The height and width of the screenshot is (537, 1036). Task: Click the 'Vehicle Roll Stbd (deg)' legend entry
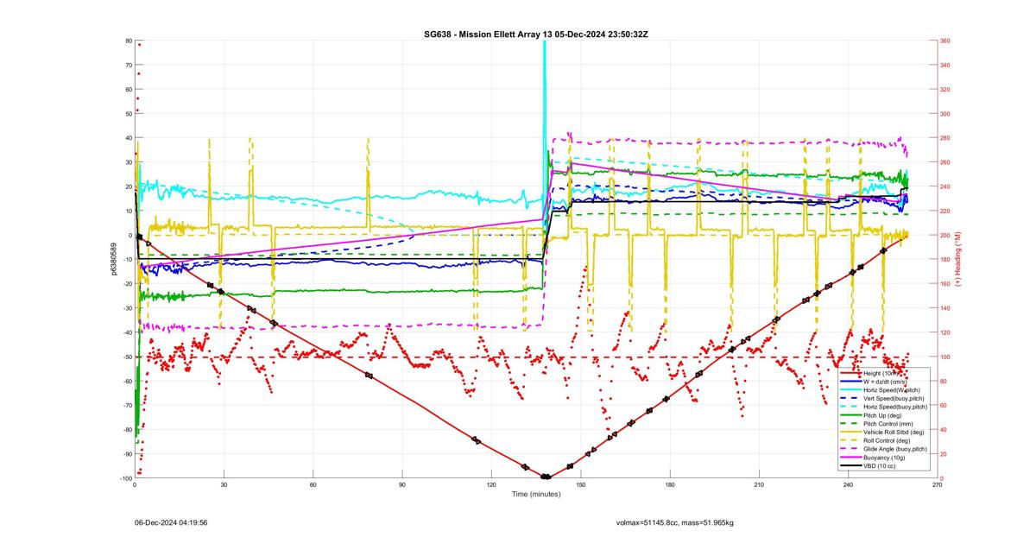click(894, 433)
